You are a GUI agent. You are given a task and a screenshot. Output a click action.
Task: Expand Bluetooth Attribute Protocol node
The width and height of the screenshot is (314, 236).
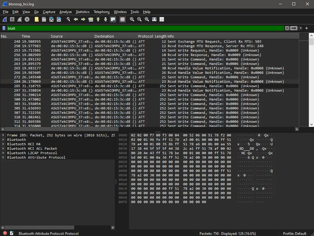[3, 157]
